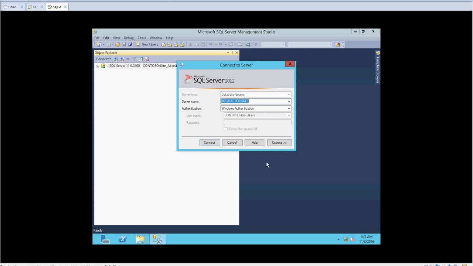Screen dimensions: 473x266
Task: Open File Explorer from the taskbar
Action: (140, 239)
